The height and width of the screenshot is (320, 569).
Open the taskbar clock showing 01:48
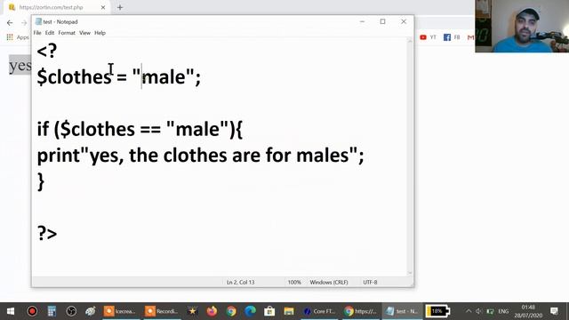(x=528, y=311)
